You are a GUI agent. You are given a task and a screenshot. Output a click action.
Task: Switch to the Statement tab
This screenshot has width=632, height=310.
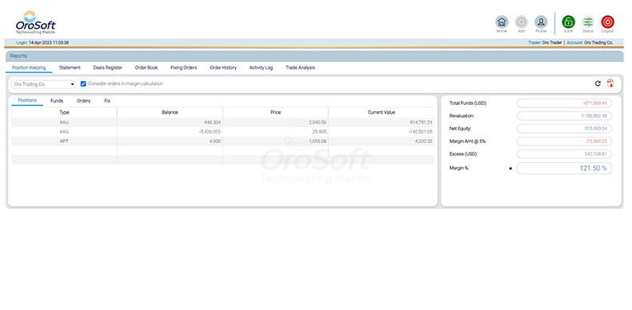pyautogui.click(x=69, y=68)
